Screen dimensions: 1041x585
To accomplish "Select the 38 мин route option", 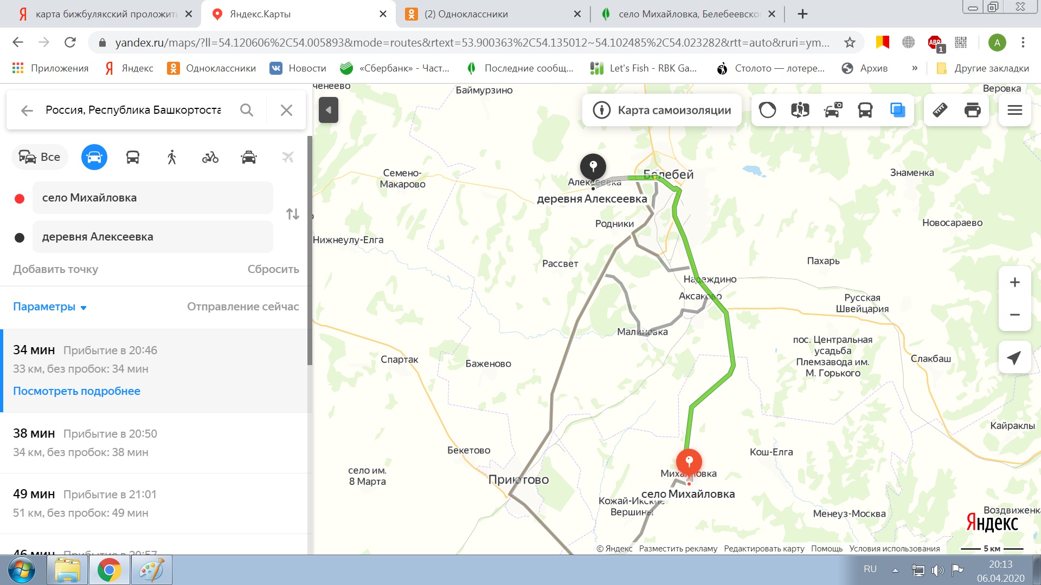I will 155,443.
